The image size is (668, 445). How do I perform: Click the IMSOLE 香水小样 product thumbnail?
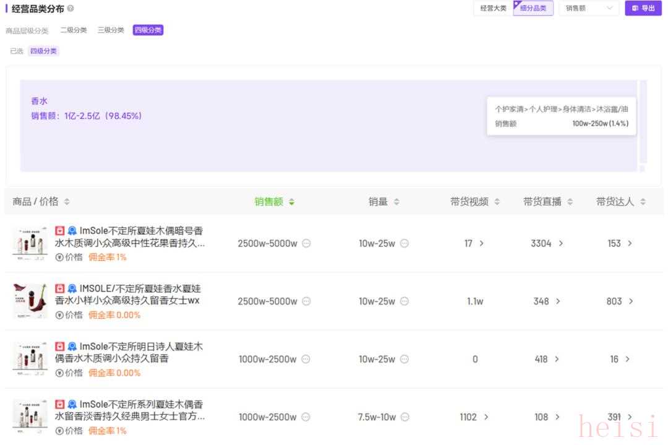[30, 301]
